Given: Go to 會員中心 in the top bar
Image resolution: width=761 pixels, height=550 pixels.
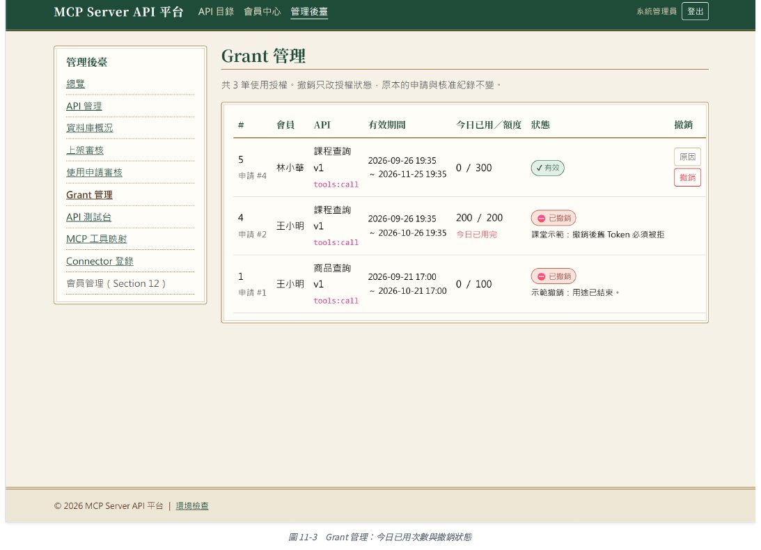Looking at the screenshot, I should tap(262, 12).
